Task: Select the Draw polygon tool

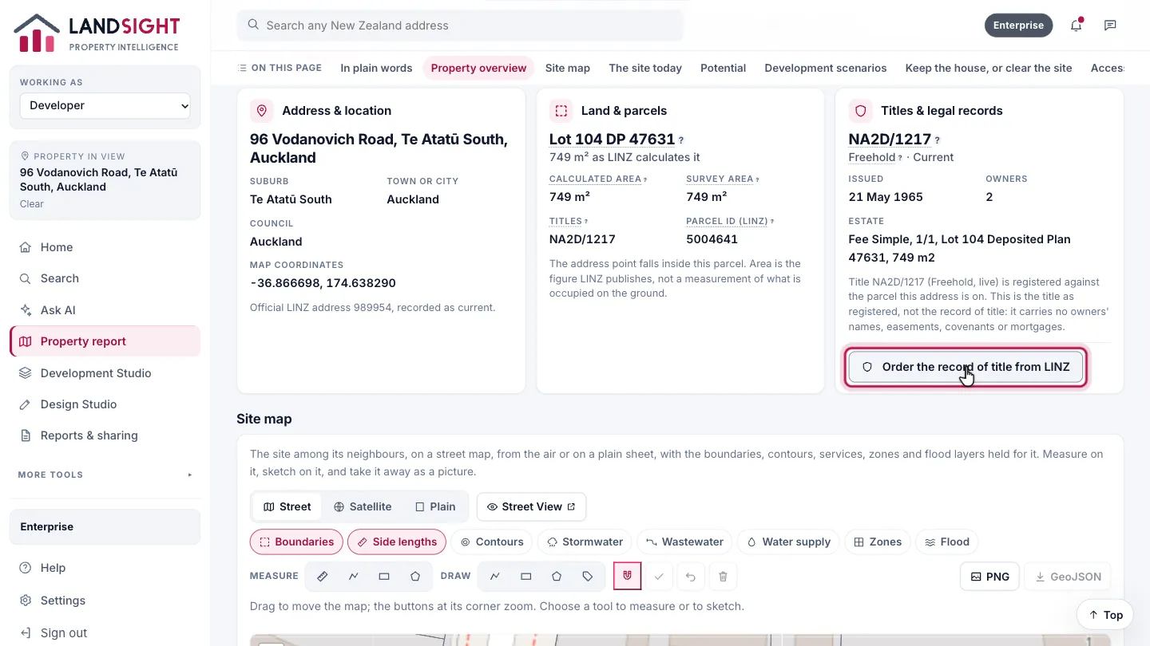Action: (x=557, y=577)
